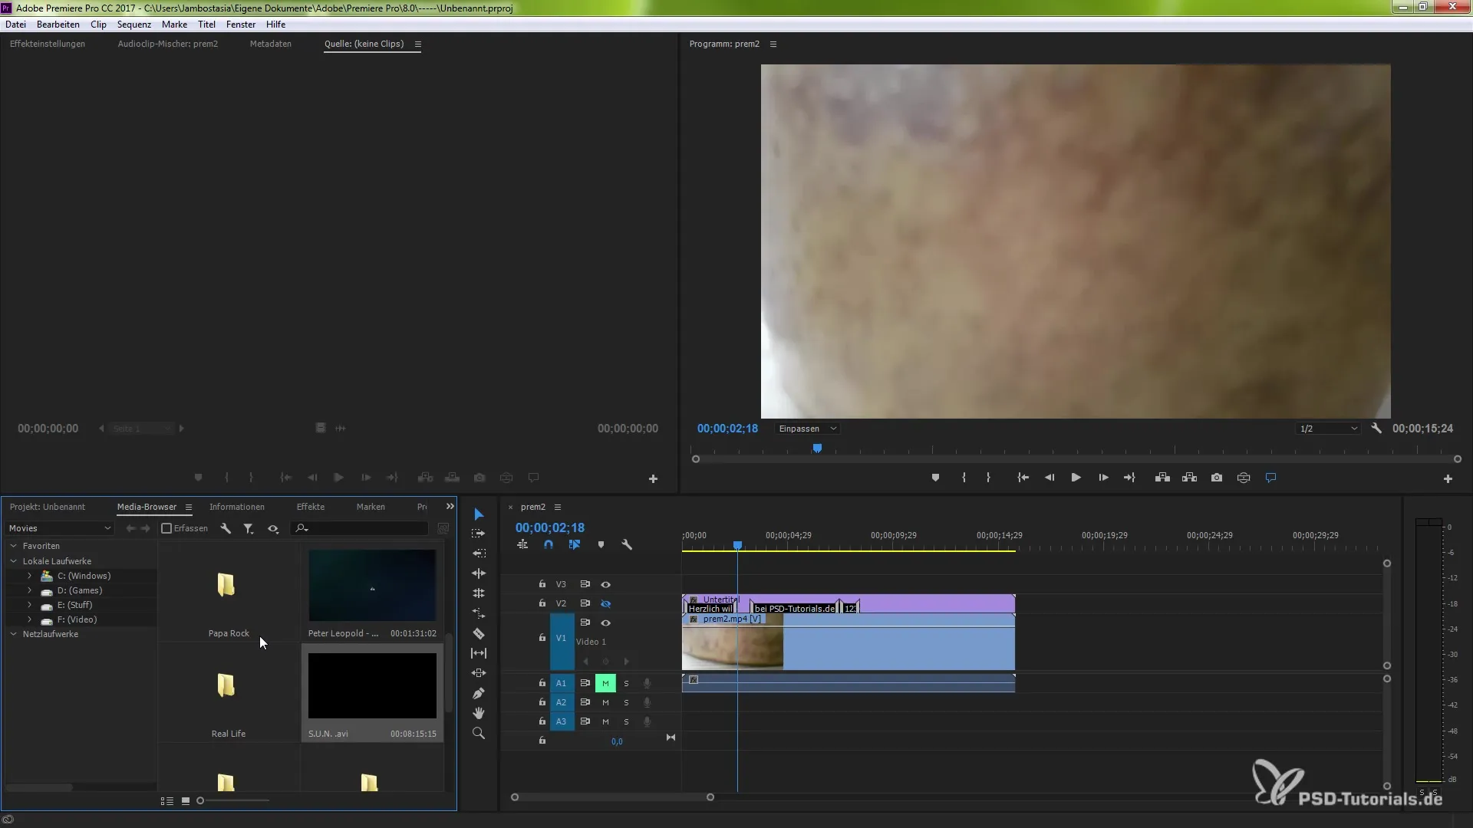
Task: Click the timeline horizontal zoom scrollbar
Action: point(612,797)
